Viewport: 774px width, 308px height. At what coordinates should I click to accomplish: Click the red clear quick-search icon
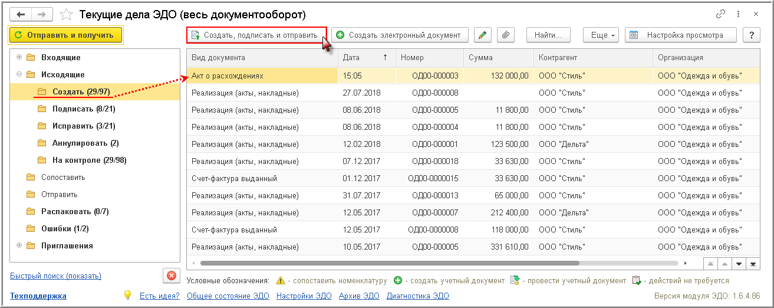pyautogui.click(x=171, y=276)
